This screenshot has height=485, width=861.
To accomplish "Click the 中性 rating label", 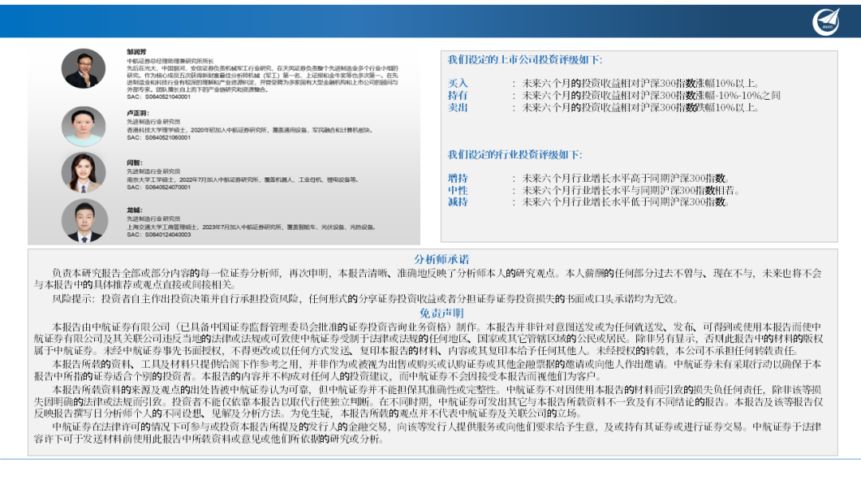I will pos(458,191).
